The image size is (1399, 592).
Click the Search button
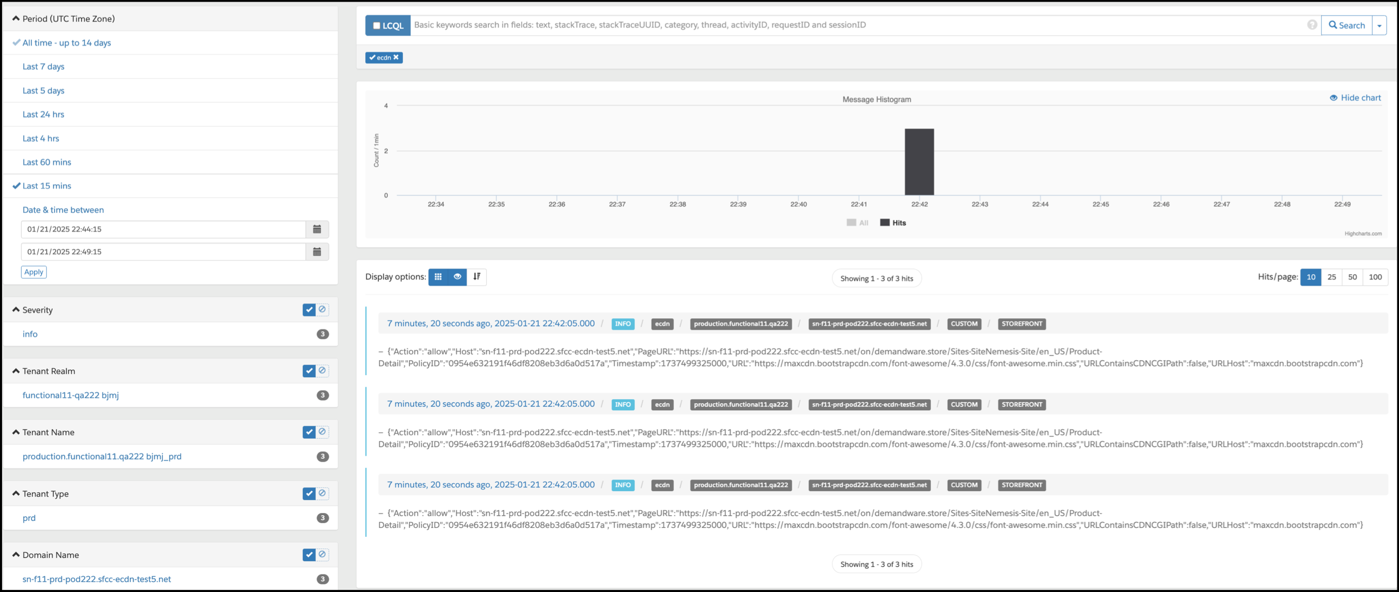(x=1347, y=25)
